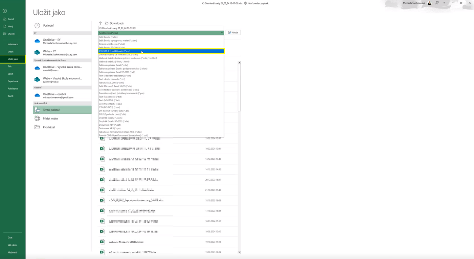Select Tento počítač save location

tap(62, 110)
